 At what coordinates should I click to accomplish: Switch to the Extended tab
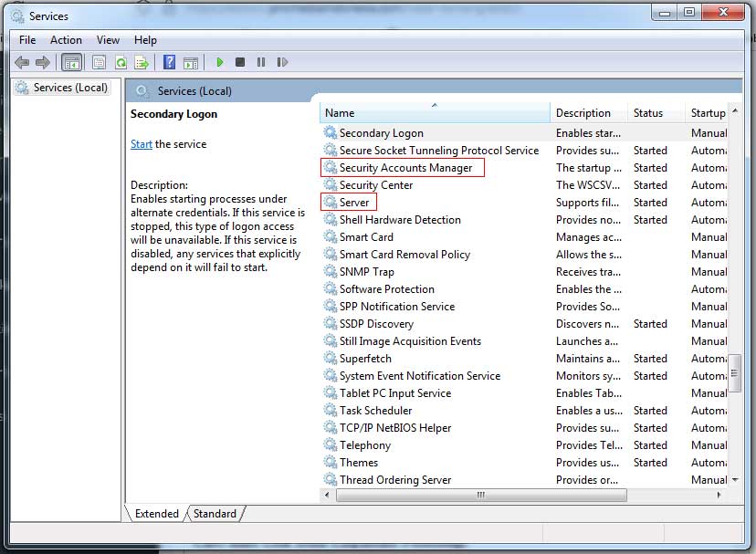click(x=157, y=514)
